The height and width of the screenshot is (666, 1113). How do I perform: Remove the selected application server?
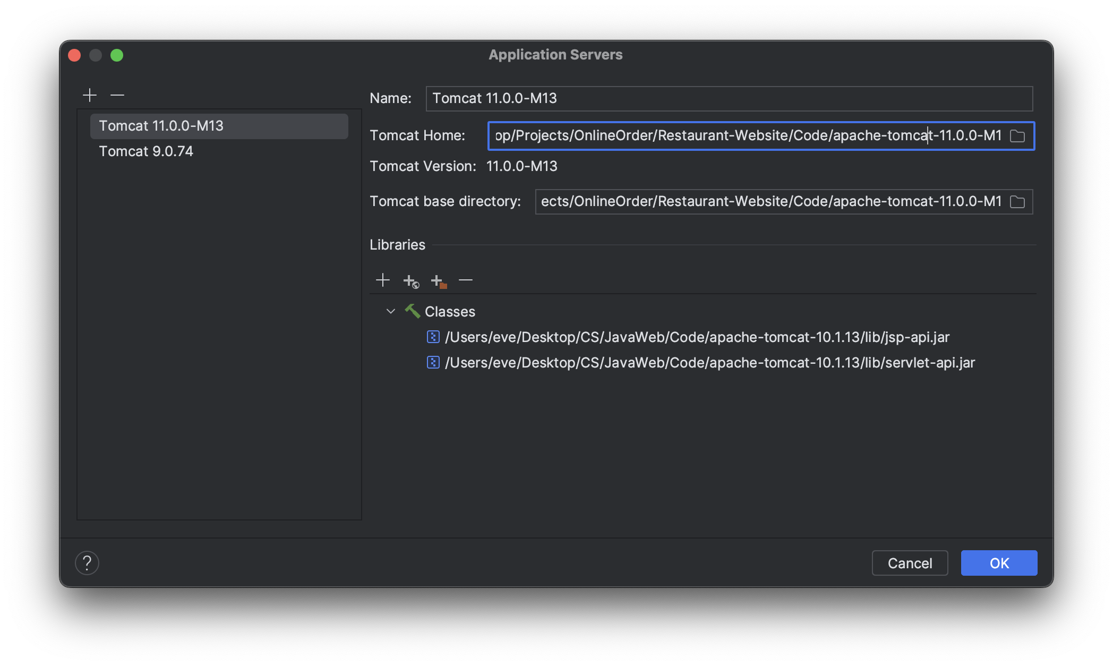(x=116, y=95)
